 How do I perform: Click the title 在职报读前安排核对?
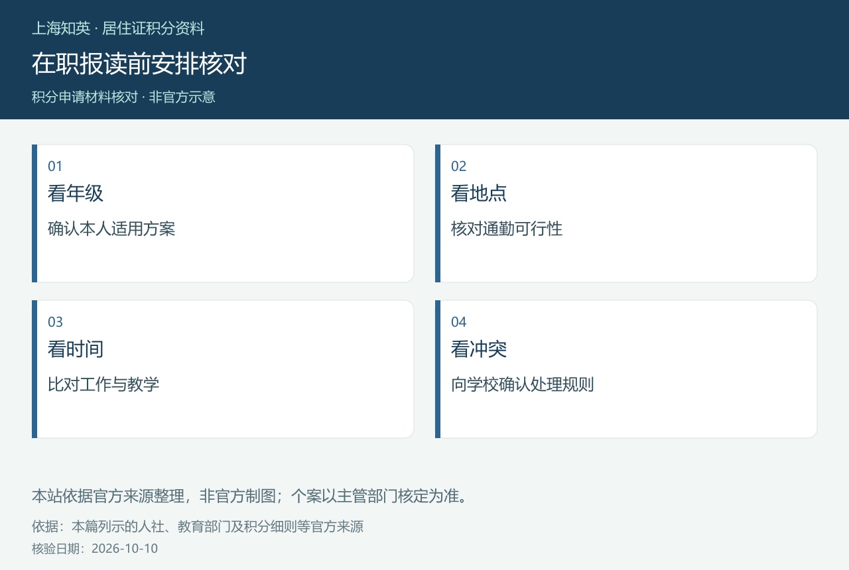pyautogui.click(x=139, y=64)
